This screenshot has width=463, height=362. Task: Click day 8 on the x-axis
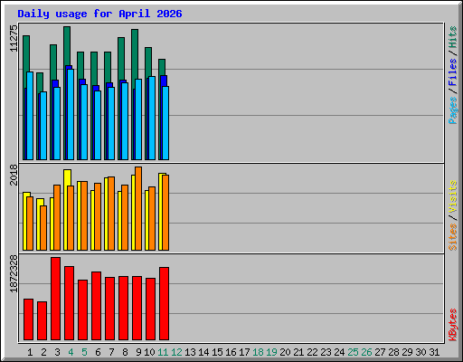point(125,352)
